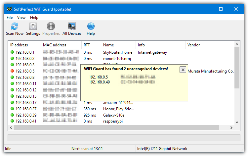
Task: Sort by Info column header
Action: [x=160, y=45]
